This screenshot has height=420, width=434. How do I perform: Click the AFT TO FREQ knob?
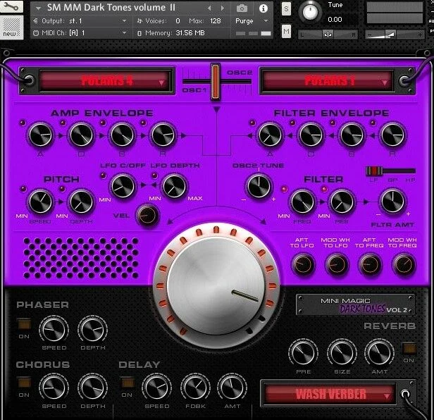370,264
